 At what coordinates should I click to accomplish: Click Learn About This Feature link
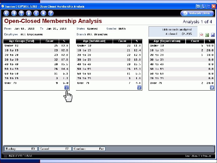point(198,156)
